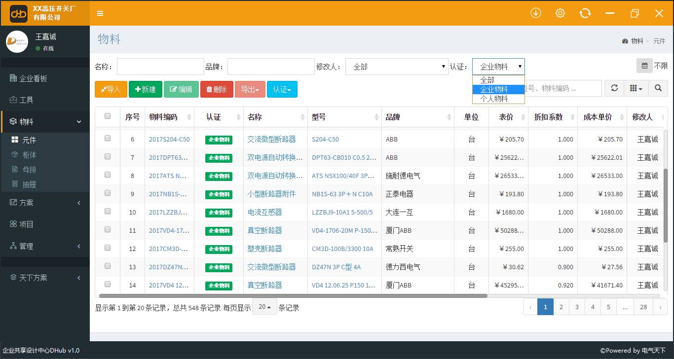Viewport: 674px width, 359px height.
Task: Click the 品牌 input field
Action: click(x=271, y=67)
